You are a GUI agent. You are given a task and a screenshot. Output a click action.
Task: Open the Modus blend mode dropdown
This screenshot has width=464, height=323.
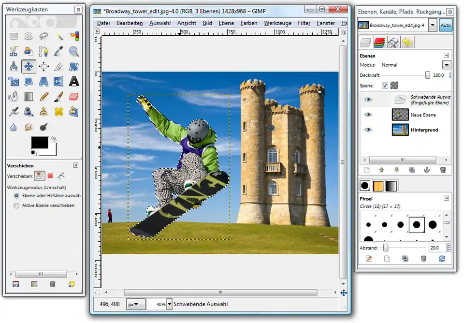click(446, 65)
